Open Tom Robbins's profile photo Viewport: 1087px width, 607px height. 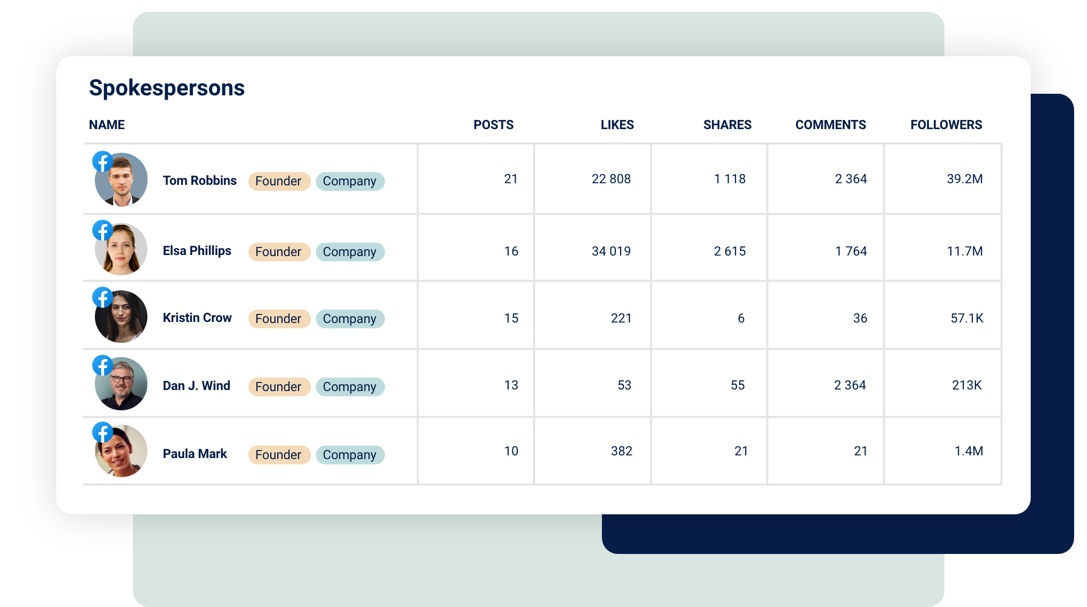click(121, 179)
